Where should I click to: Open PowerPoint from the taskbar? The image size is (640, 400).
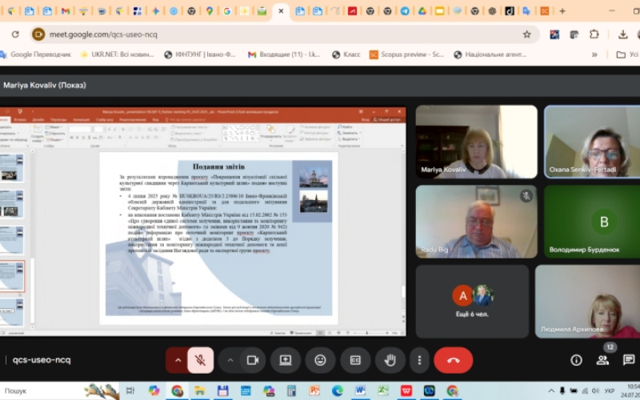314,390
